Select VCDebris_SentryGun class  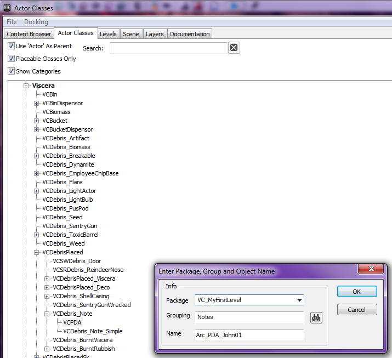[x=70, y=226]
